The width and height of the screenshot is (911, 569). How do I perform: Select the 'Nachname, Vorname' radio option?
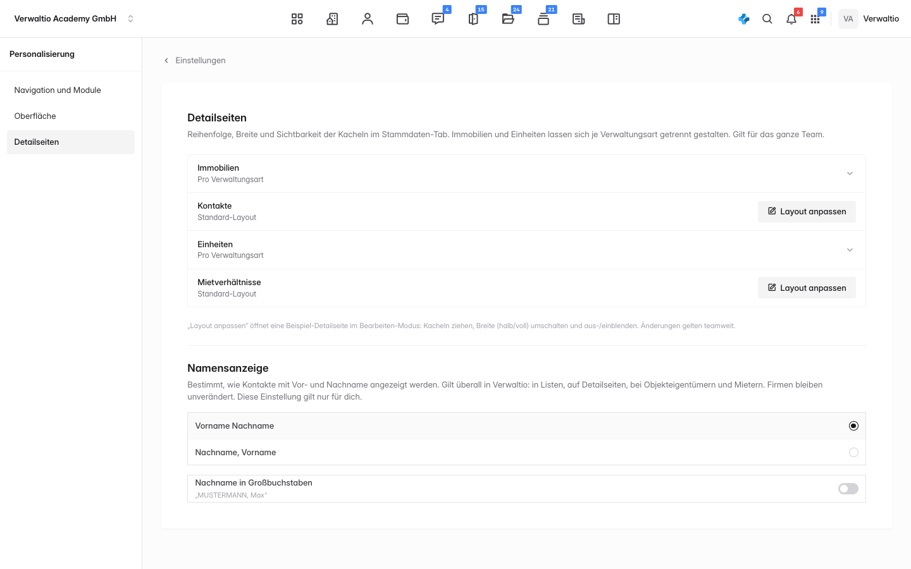click(853, 453)
